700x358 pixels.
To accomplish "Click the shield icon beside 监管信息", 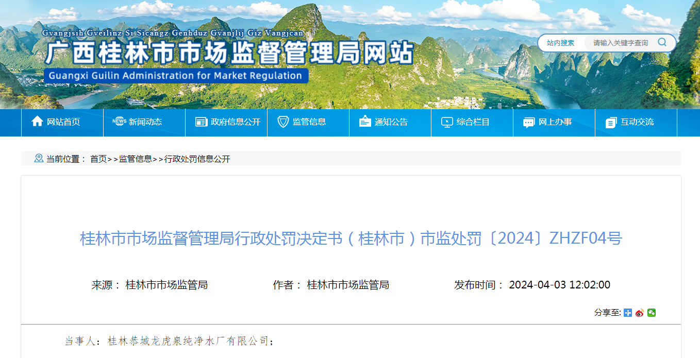I will click(283, 122).
